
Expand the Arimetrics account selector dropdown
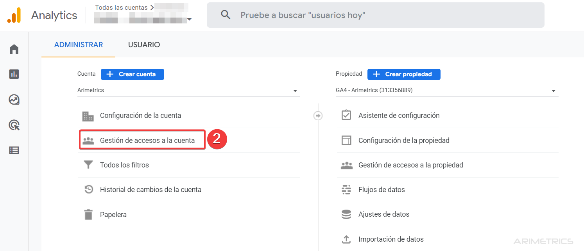296,90
